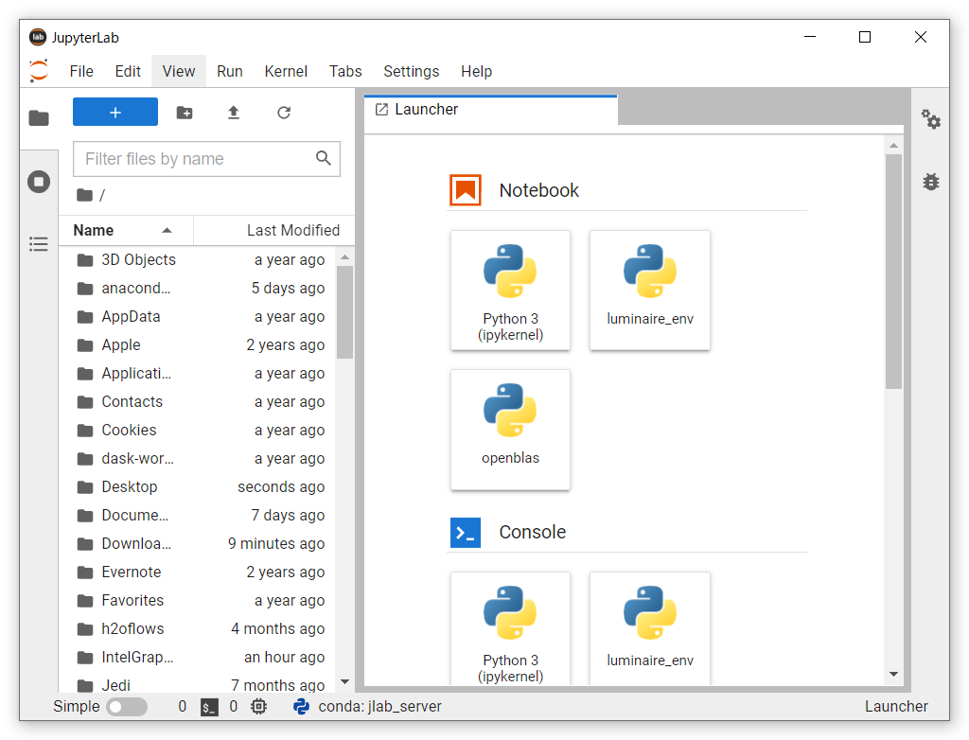Viewport: 969px width, 740px height.
Task: Click the blue new launcher button
Action: 115,112
